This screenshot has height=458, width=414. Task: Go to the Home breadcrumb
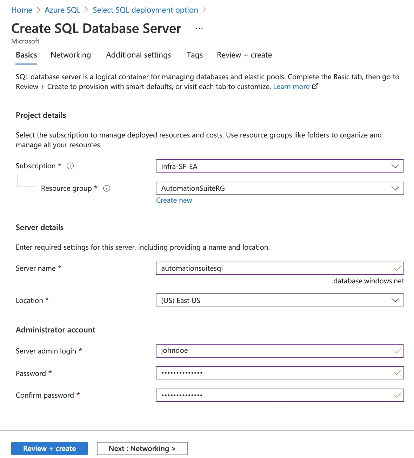(x=22, y=10)
